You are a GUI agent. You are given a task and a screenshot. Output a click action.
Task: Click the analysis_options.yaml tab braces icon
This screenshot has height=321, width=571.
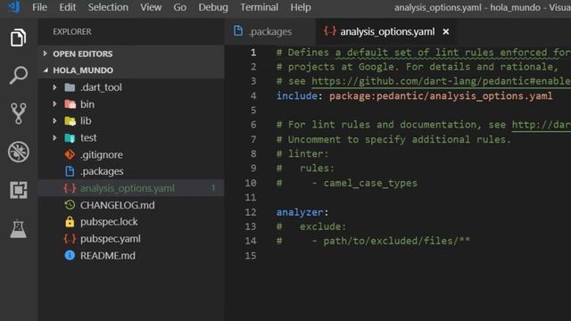pos(329,31)
